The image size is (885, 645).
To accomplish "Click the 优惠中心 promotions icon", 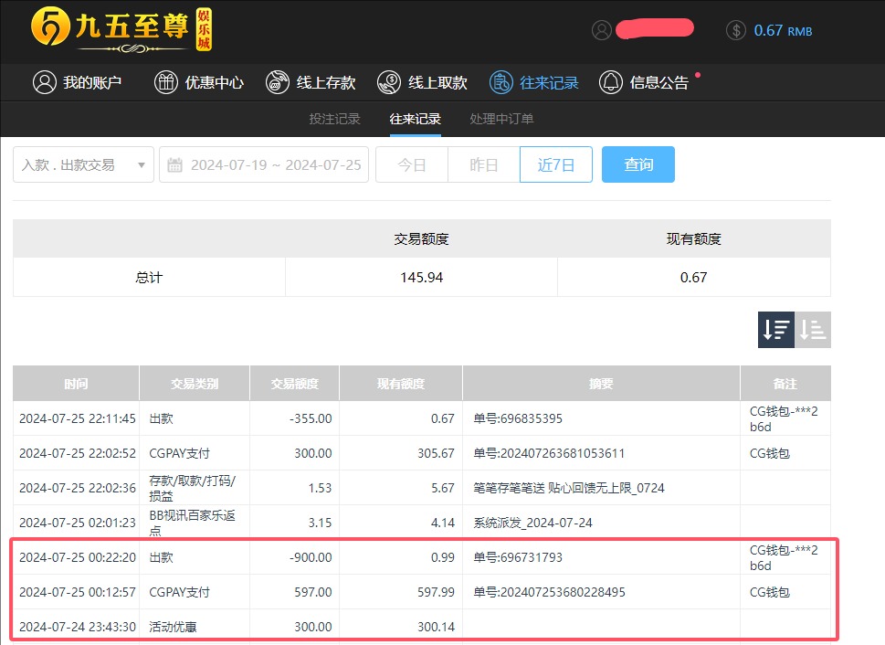I will pyautogui.click(x=165, y=81).
